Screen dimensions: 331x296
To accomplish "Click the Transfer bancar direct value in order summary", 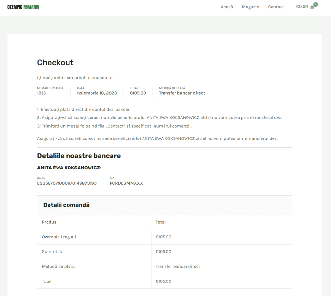I will pyautogui.click(x=182, y=93).
